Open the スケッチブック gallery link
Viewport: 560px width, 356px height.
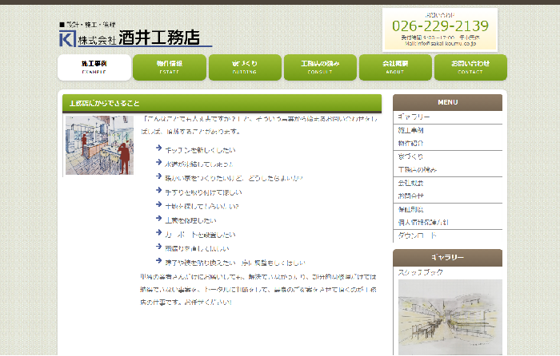coord(420,272)
